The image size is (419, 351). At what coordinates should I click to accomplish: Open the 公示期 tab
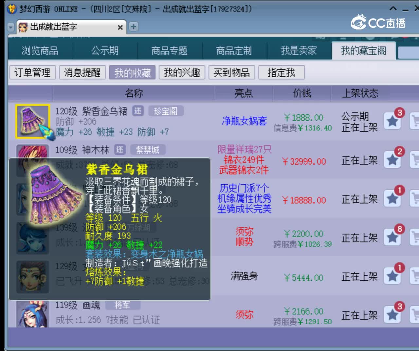(x=105, y=51)
